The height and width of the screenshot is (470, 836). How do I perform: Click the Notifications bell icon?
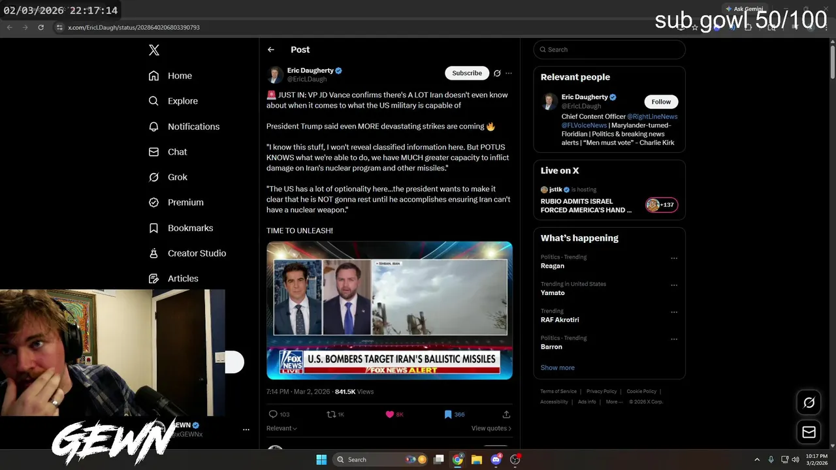coord(153,127)
